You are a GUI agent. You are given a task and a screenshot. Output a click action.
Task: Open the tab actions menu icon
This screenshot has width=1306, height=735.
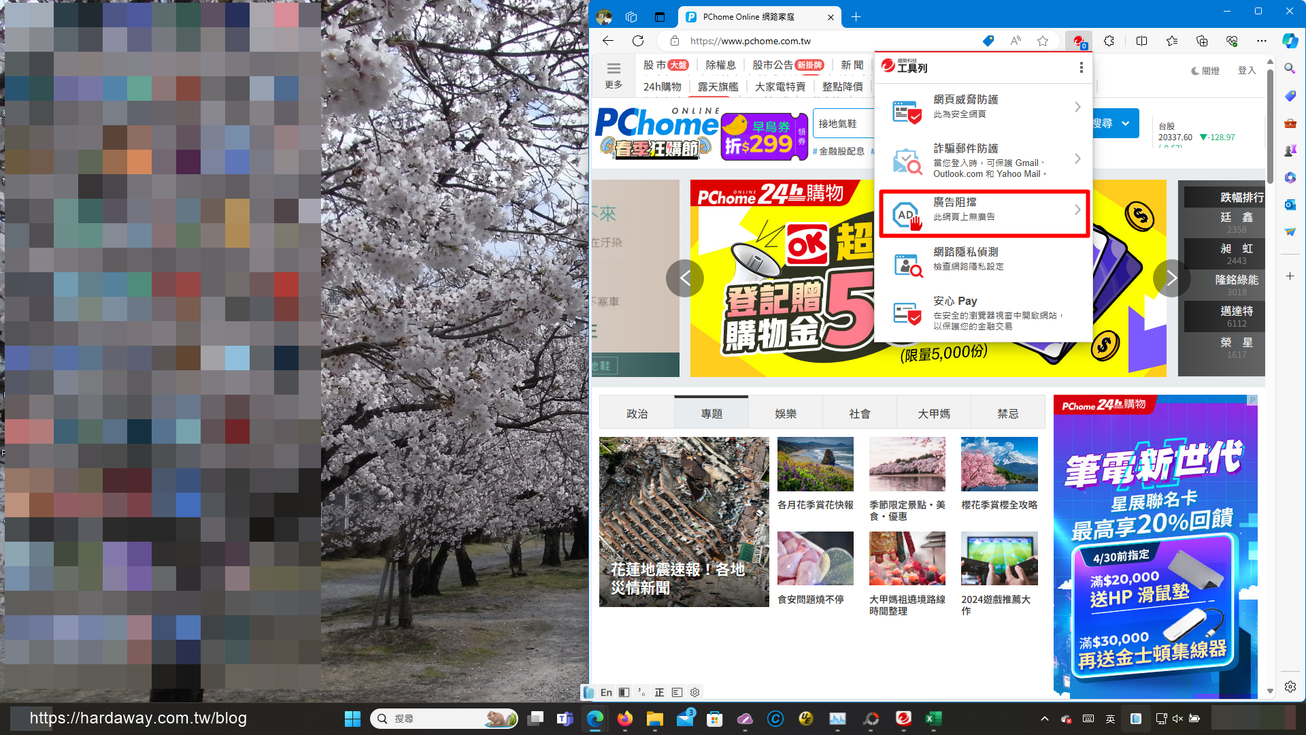point(660,17)
